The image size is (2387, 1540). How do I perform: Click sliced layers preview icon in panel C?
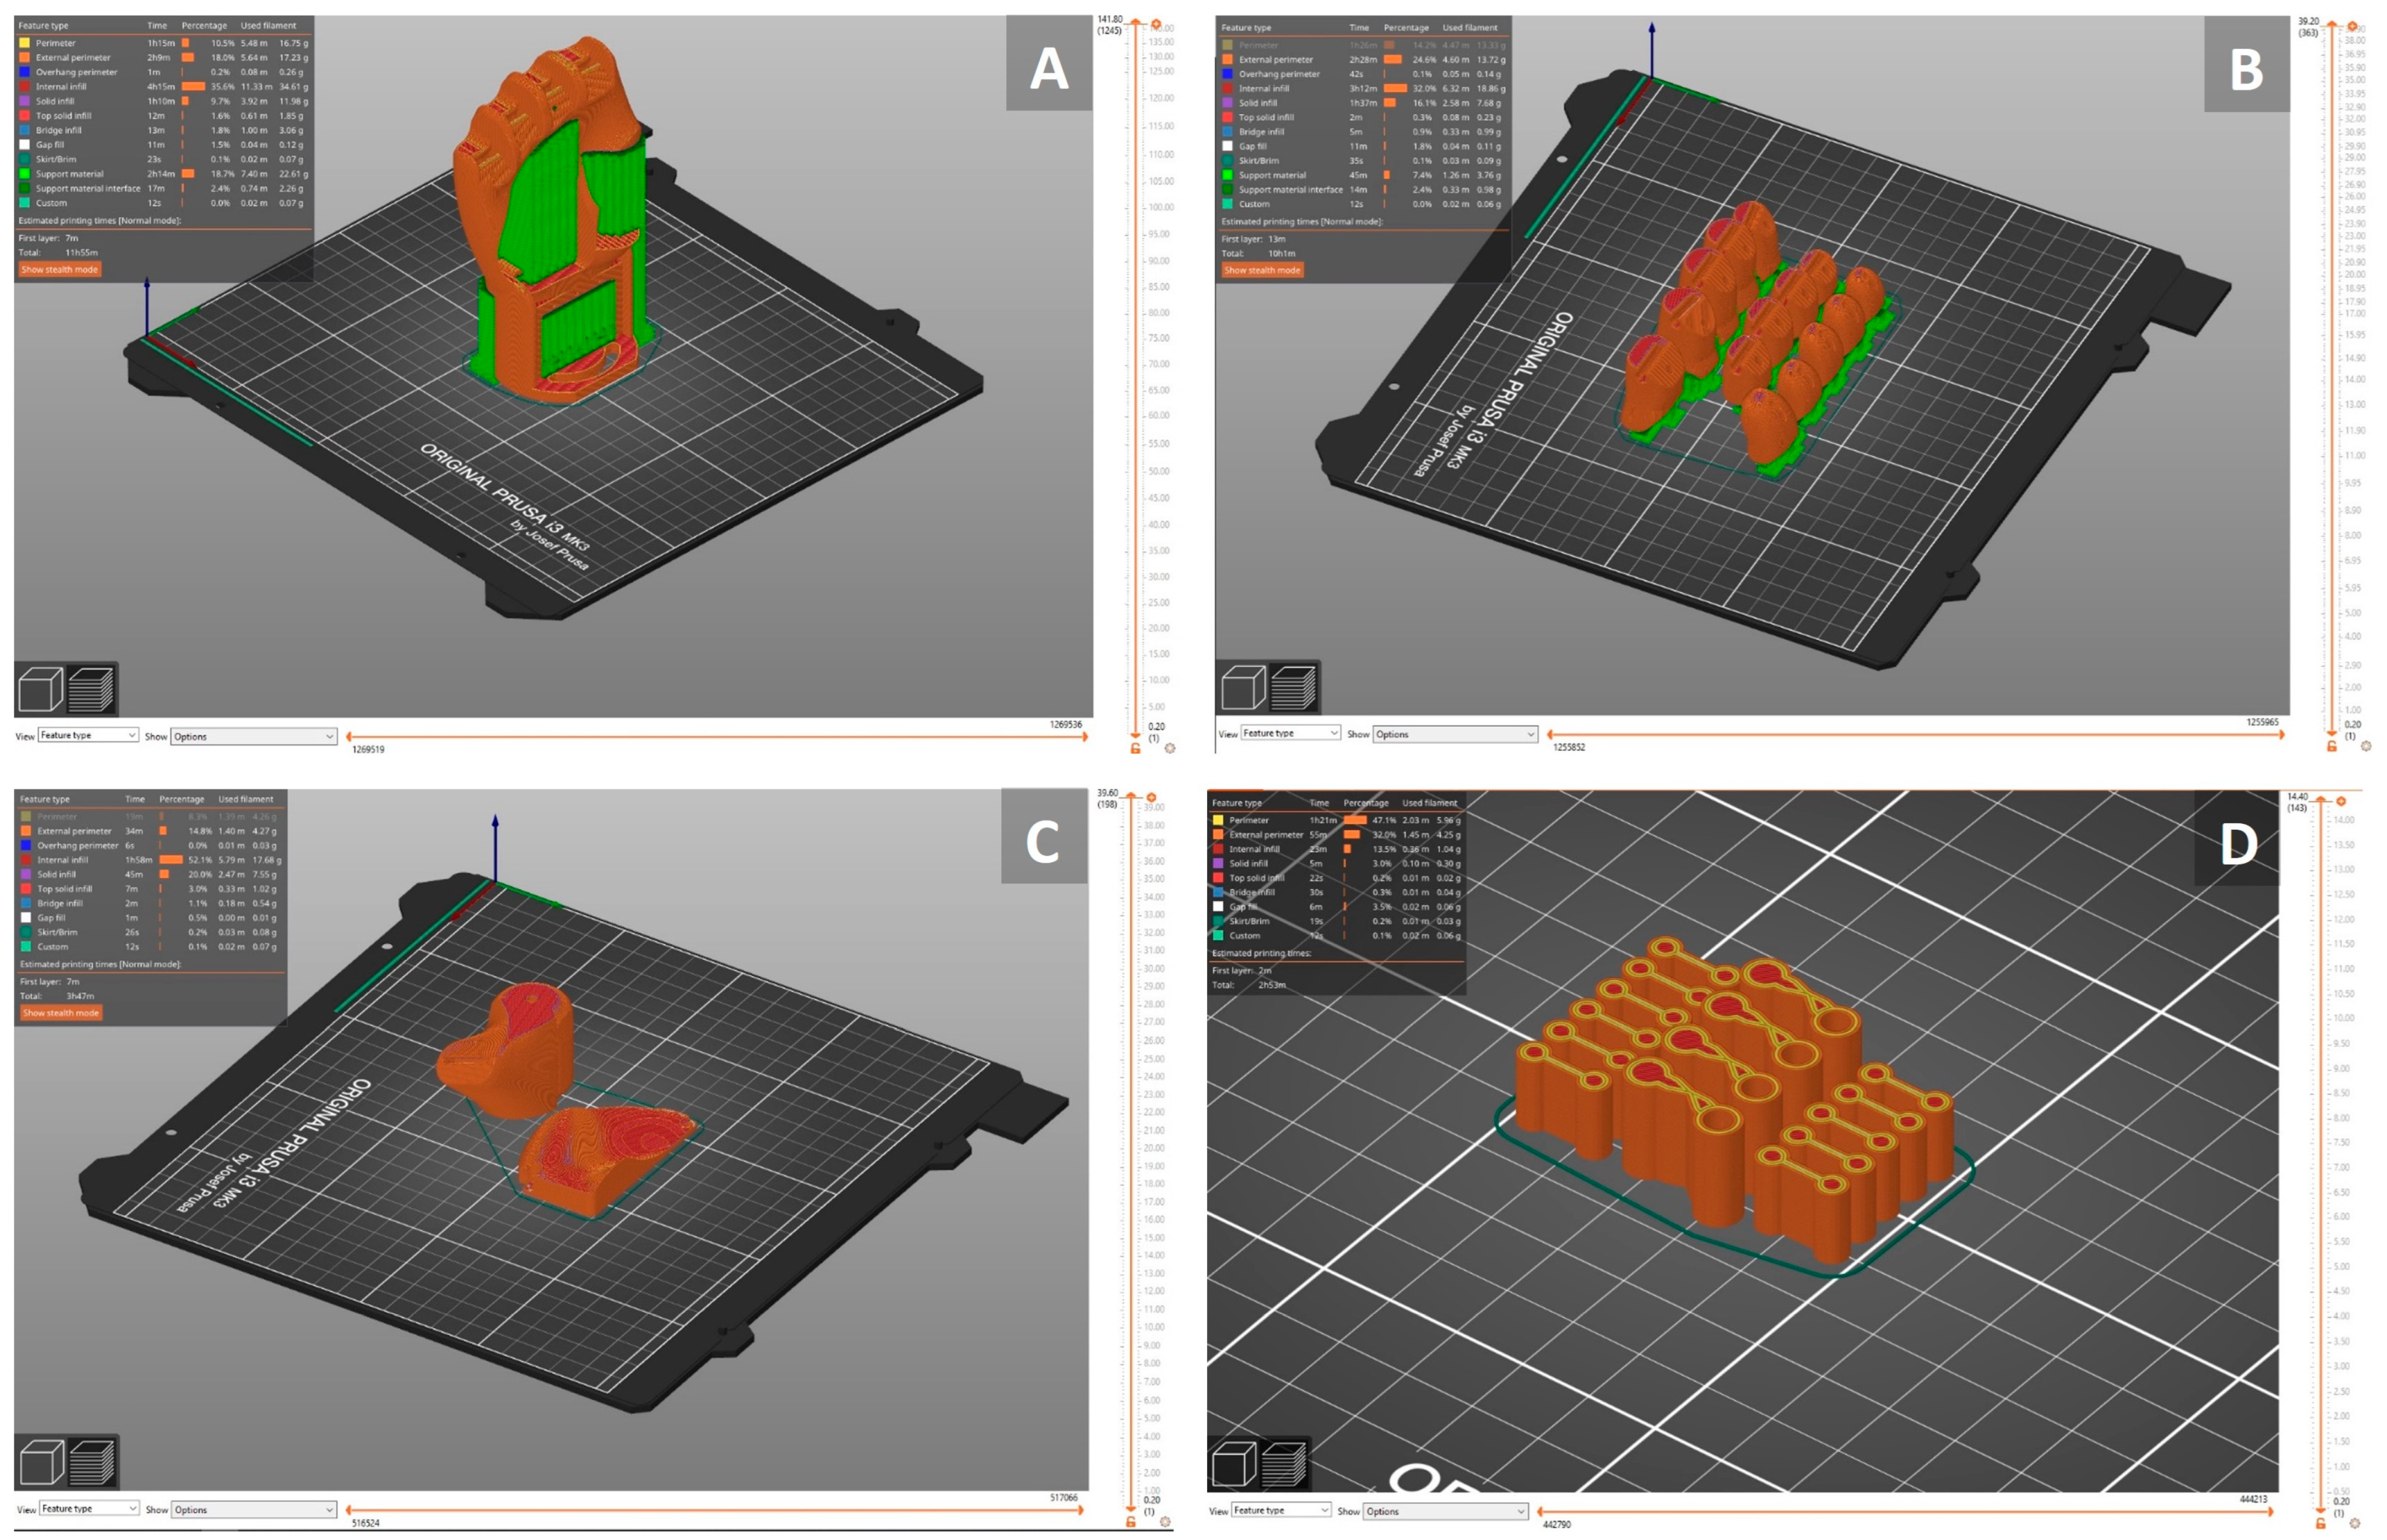point(92,1463)
